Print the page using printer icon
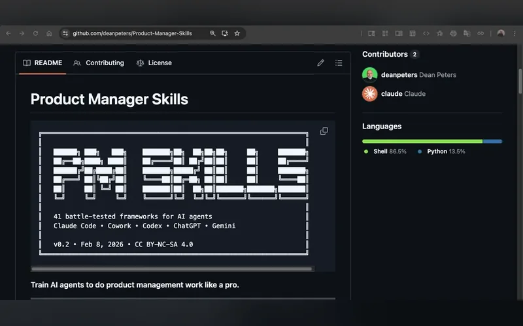The image size is (523, 326). (x=453, y=33)
